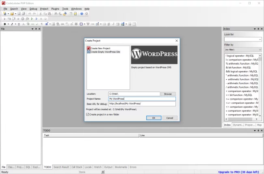Click the Bold formatting icon
264x174 pixels.
pyautogui.click(x=5, y=24)
